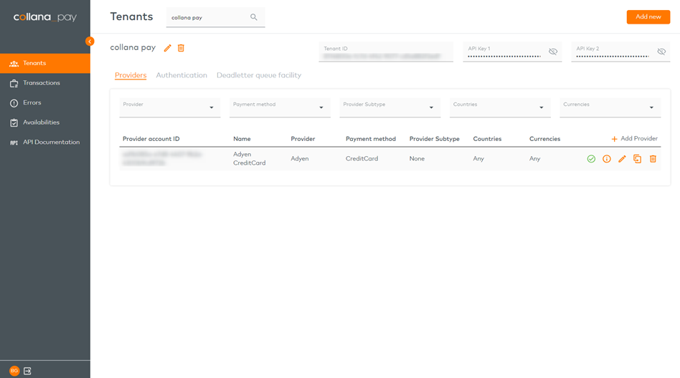Open the Currencies filter dropdown

610,107
